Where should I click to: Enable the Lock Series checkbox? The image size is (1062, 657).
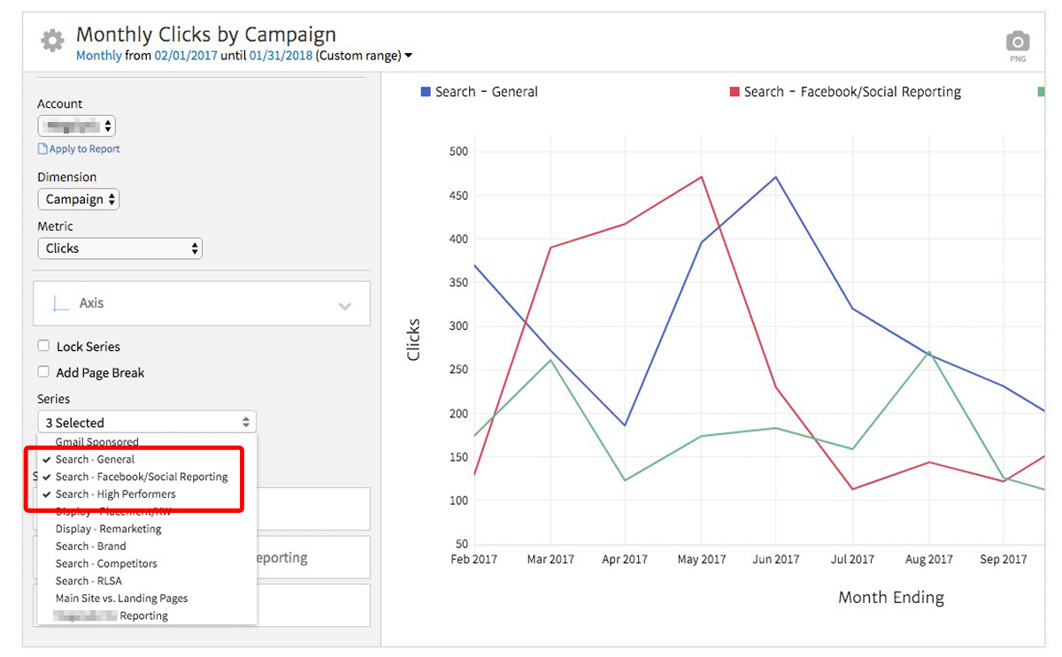43,347
